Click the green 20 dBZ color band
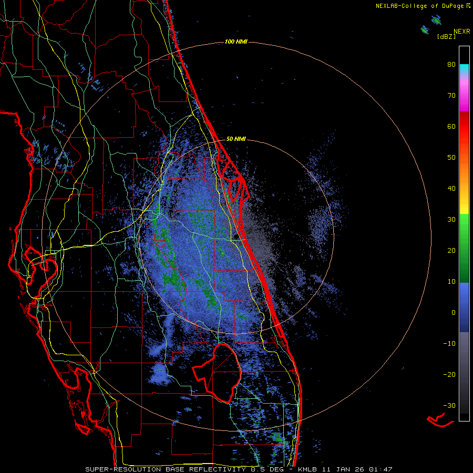 point(464,250)
